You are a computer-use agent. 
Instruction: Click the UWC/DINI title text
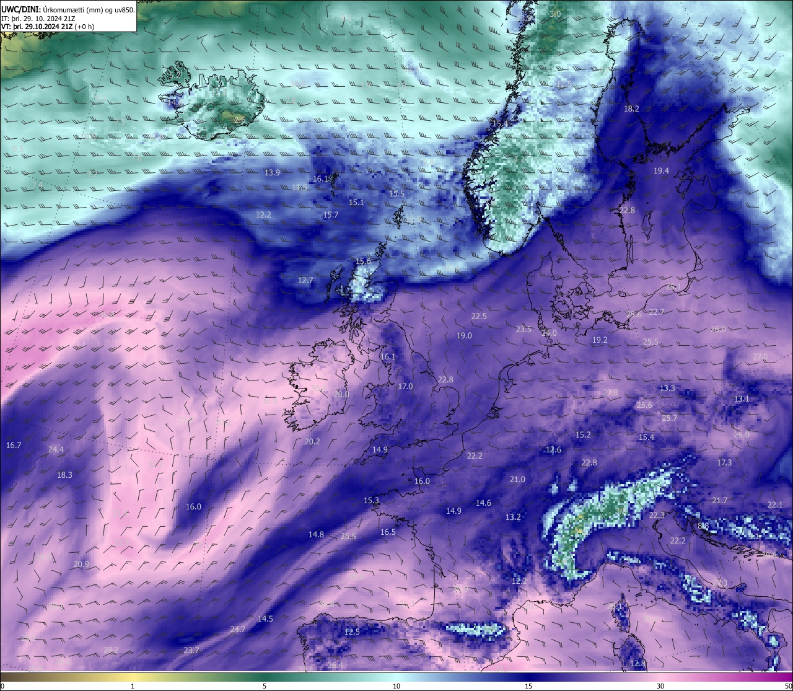21,9
